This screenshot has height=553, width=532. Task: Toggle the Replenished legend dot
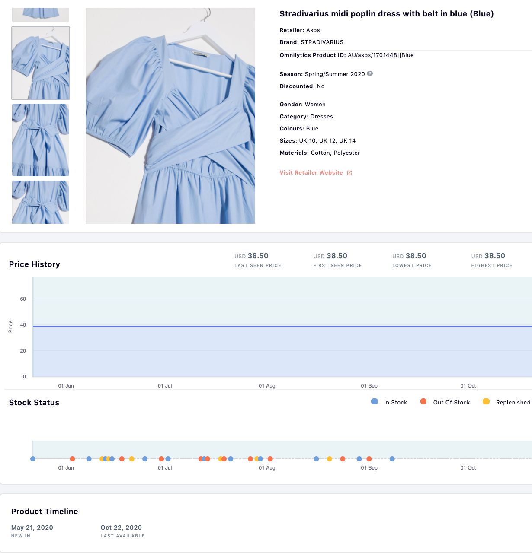coord(486,402)
